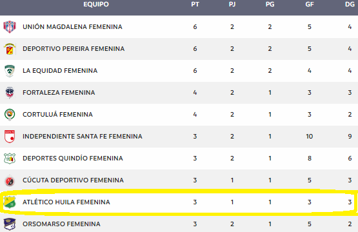Click the Cortuluá Femenina crest
358x232 pixels.
[x=10, y=115]
